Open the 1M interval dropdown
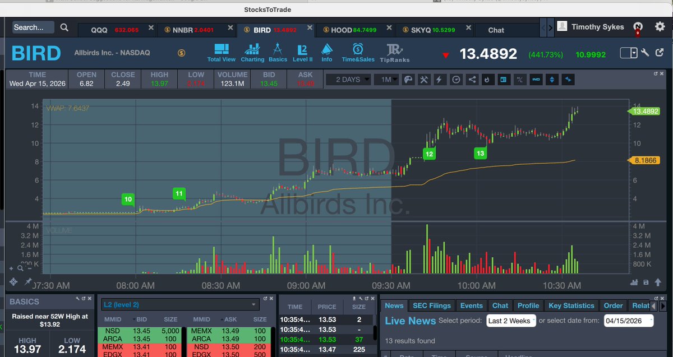Image resolution: width=673 pixels, height=357 pixels. 388,80
